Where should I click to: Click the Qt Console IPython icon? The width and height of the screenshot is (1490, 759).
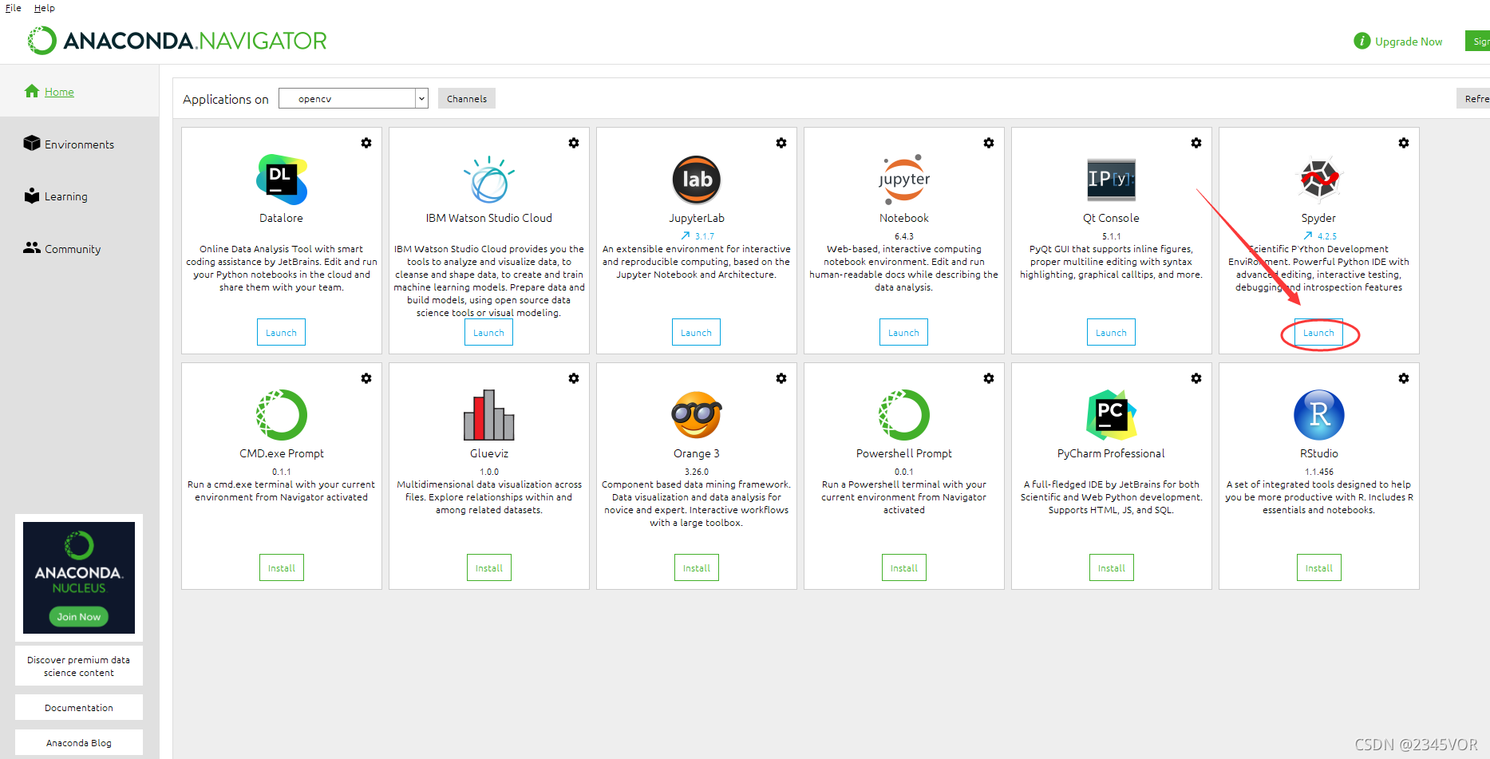point(1112,179)
